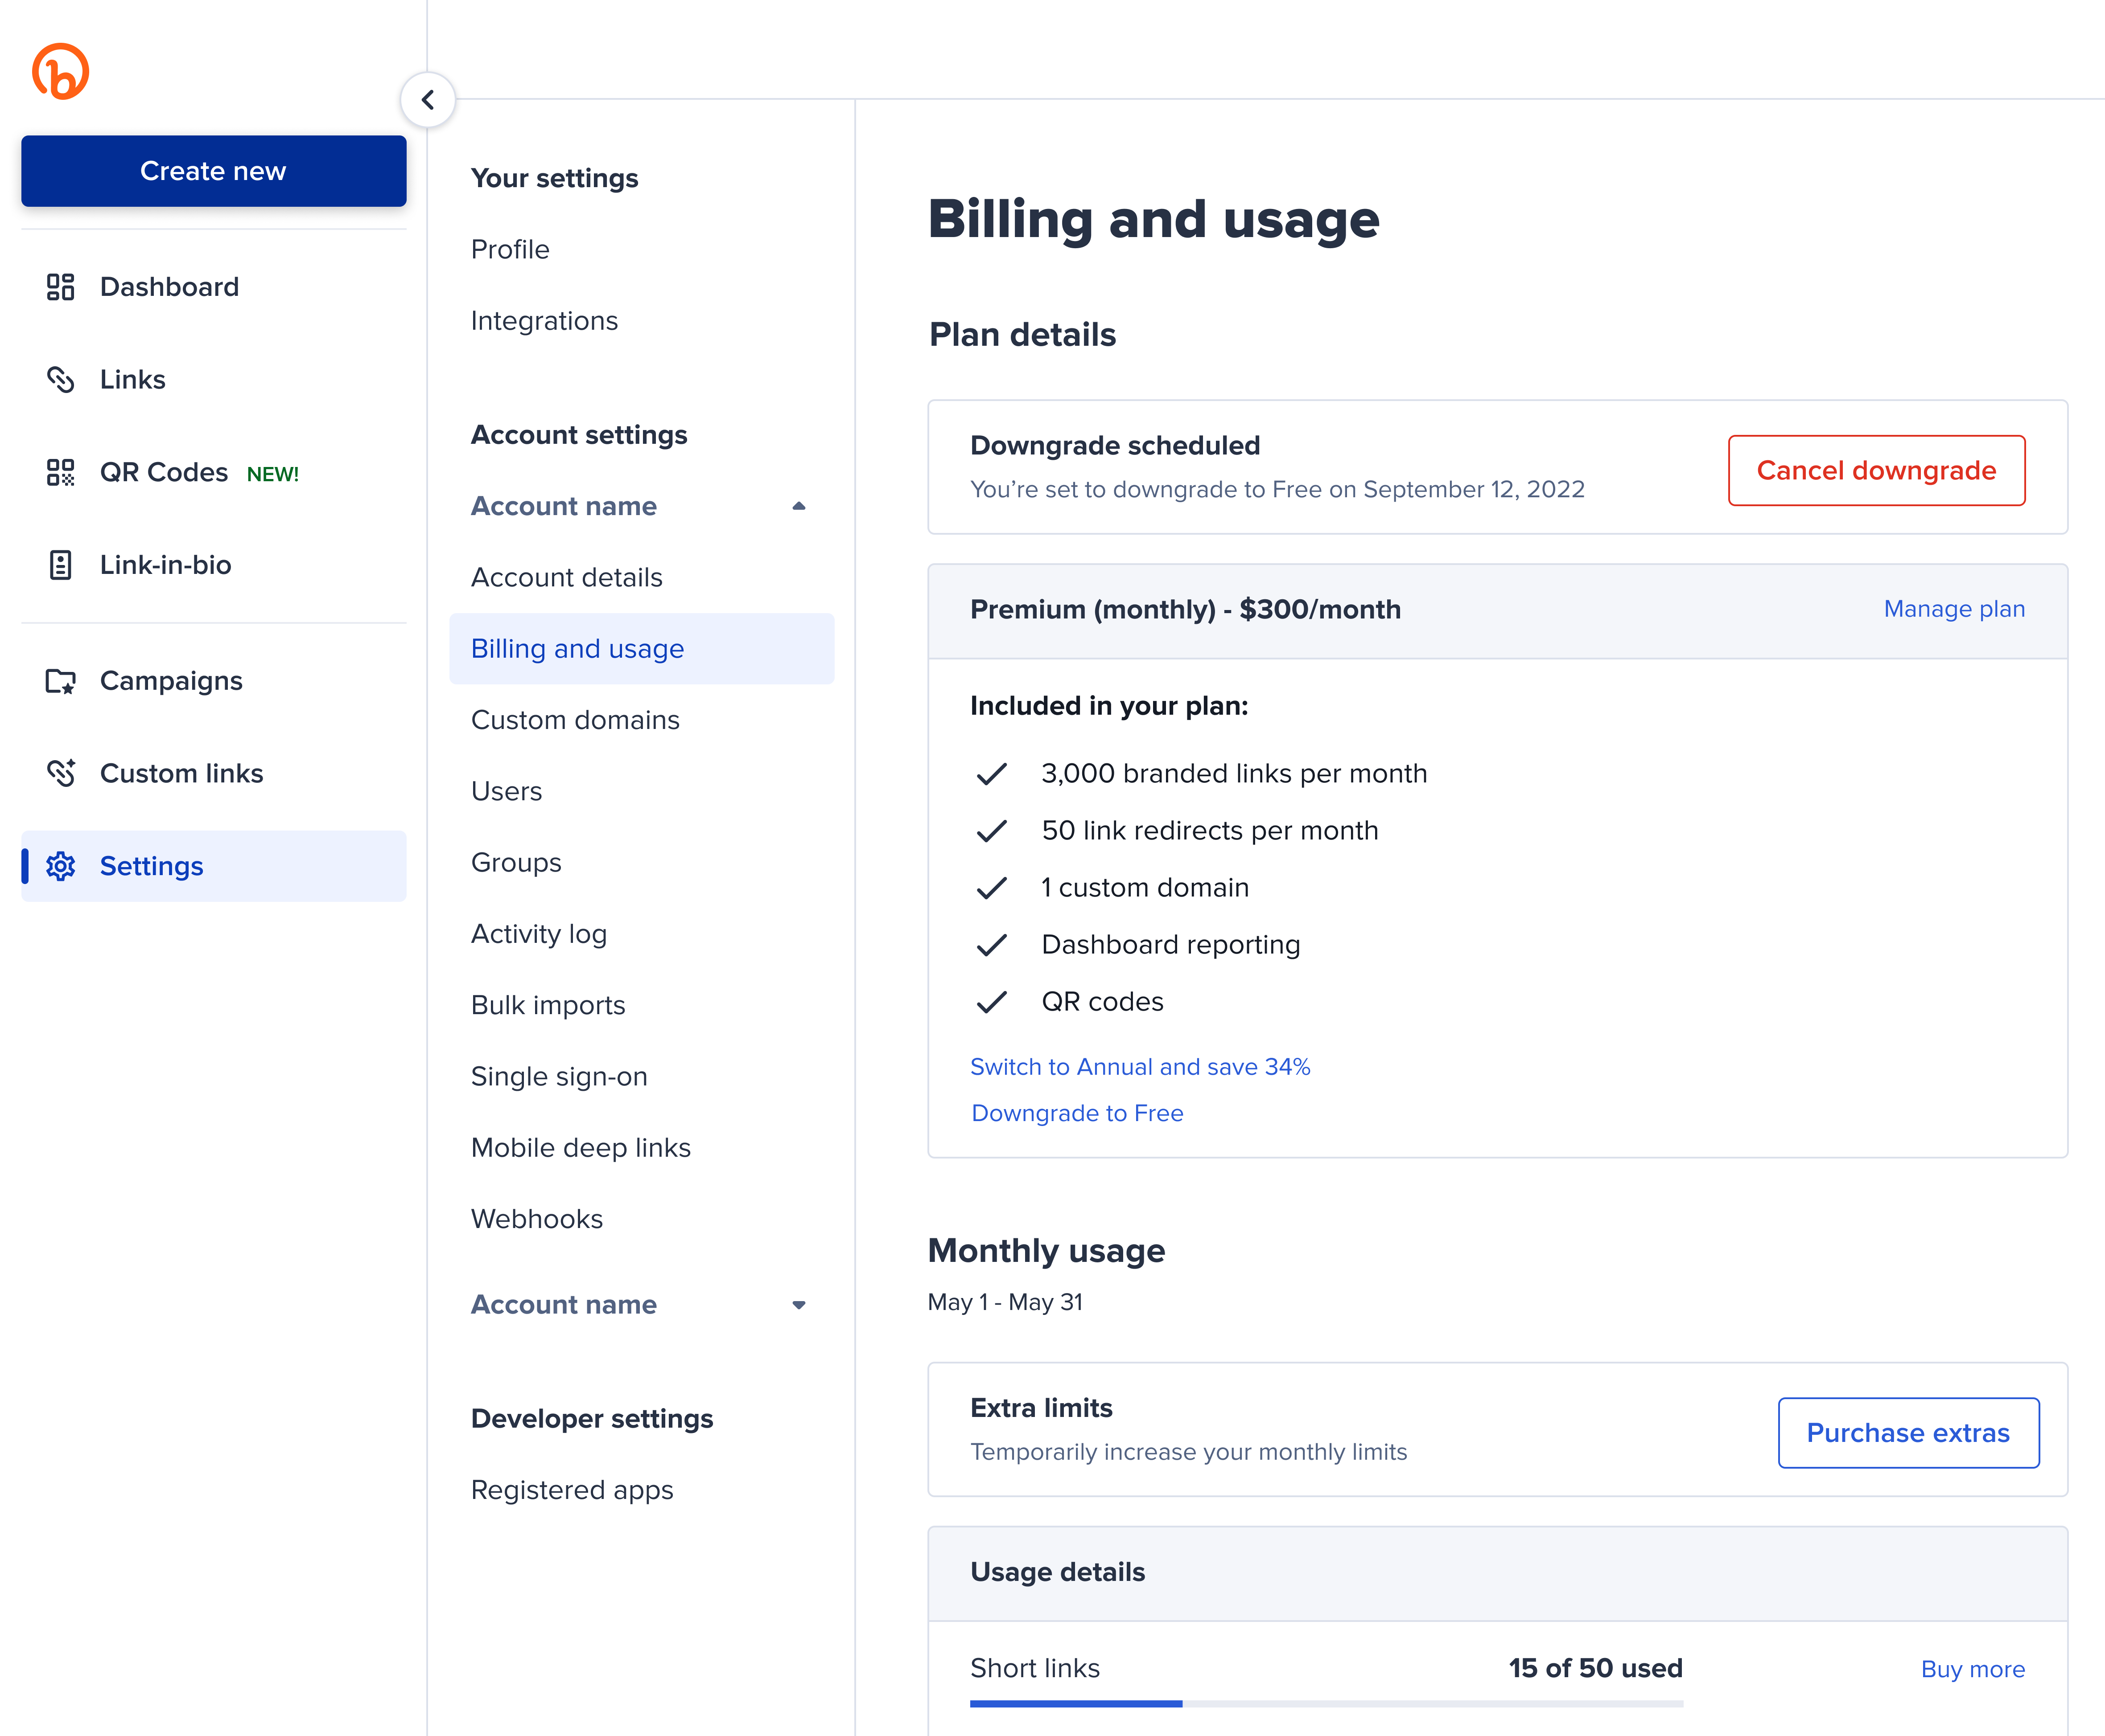Image resolution: width=2105 pixels, height=1736 pixels.
Task: Click the 'Downgrade scheduled' notice title
Action: pos(1116,445)
